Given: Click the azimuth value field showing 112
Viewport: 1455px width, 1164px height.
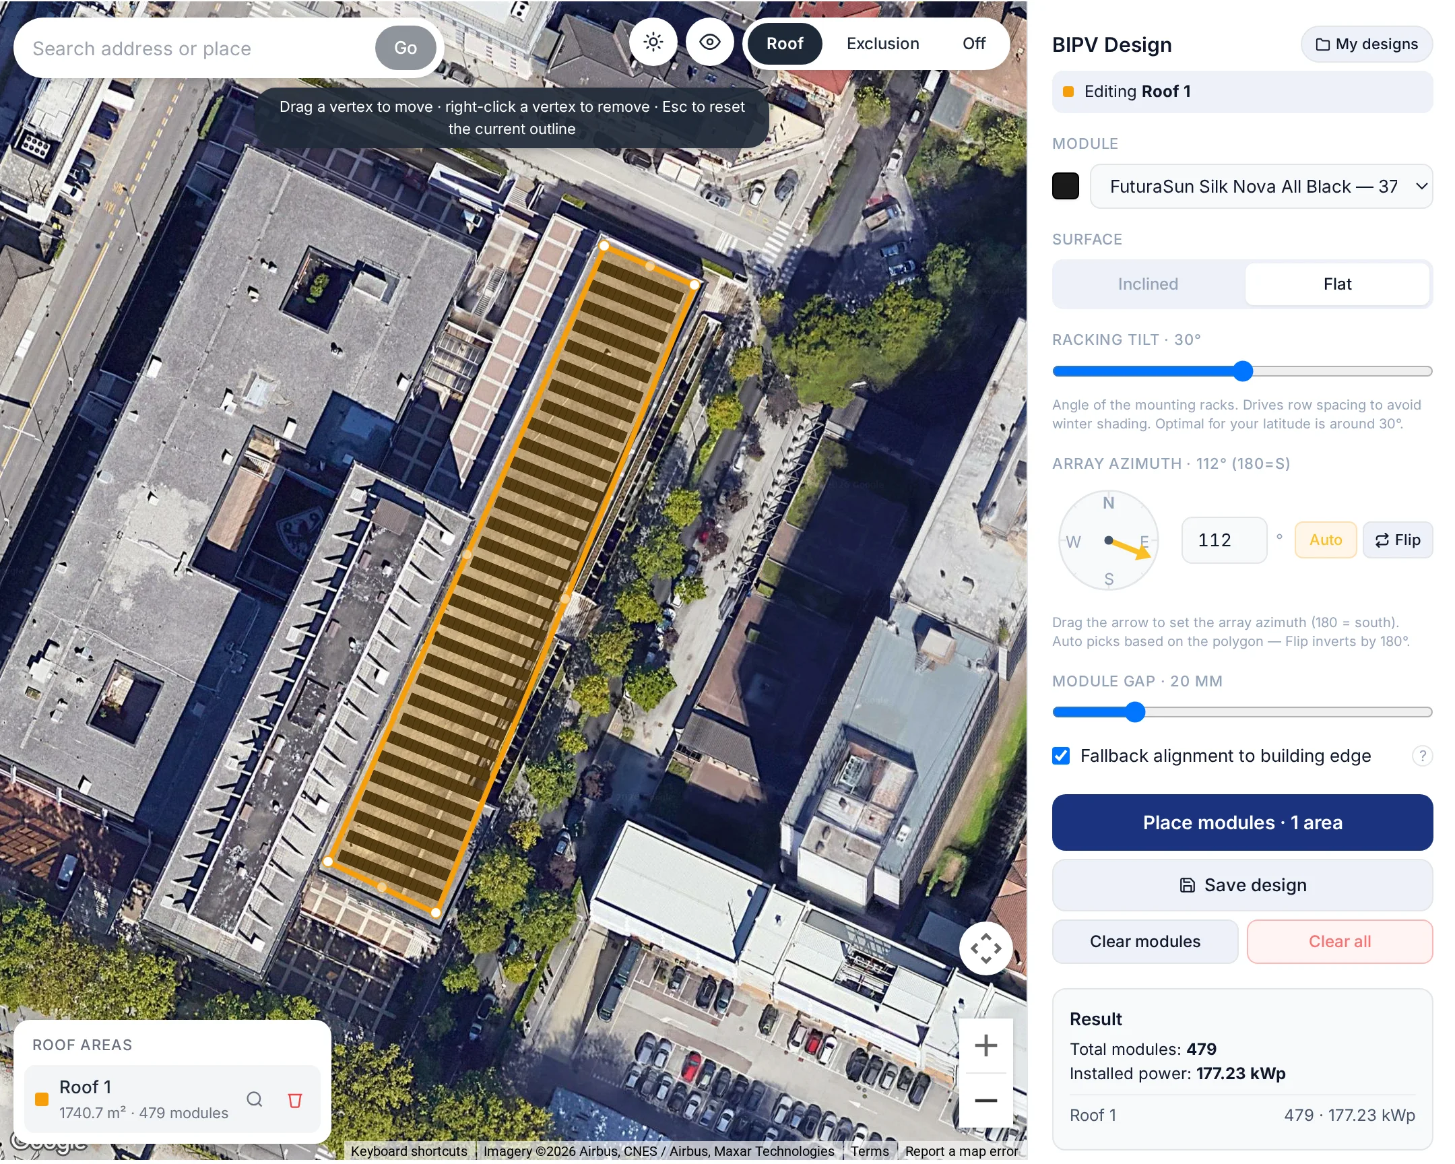Looking at the screenshot, I should tap(1223, 540).
